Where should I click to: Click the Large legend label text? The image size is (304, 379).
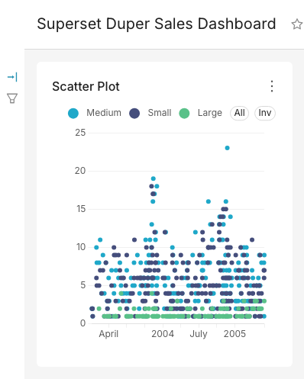[x=210, y=113]
